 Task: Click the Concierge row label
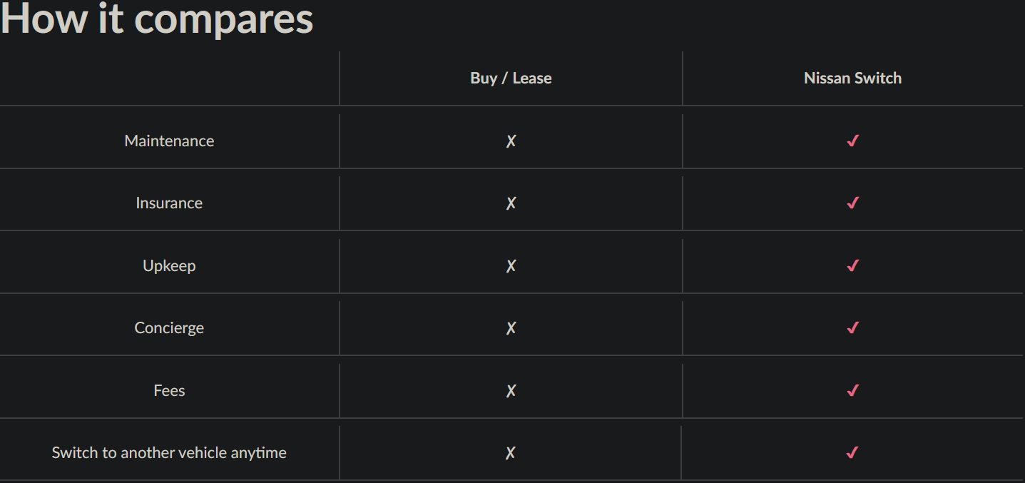(169, 328)
